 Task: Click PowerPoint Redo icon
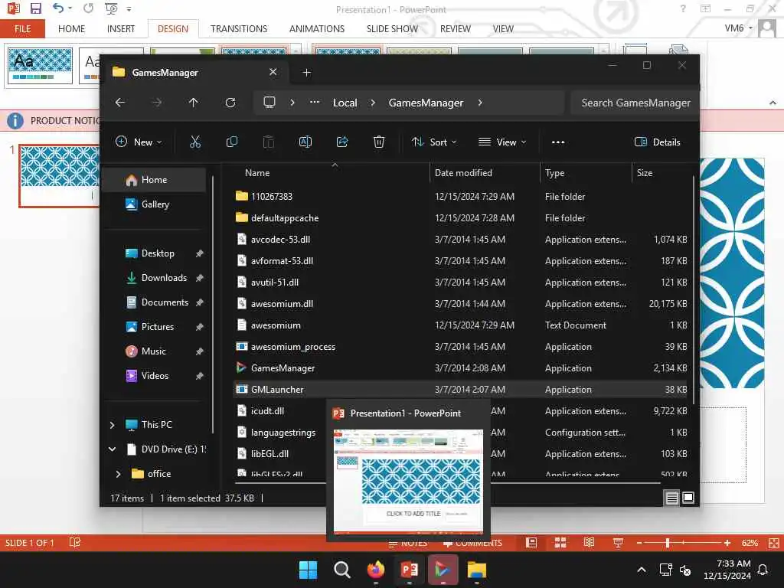click(89, 8)
